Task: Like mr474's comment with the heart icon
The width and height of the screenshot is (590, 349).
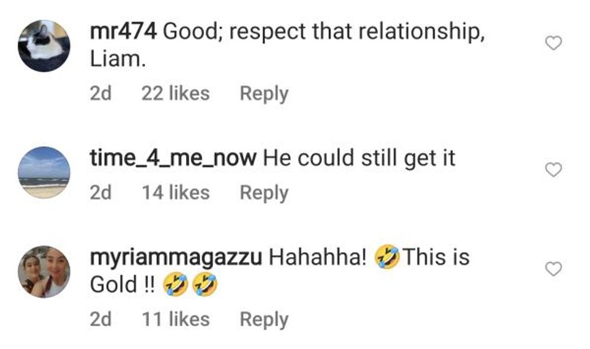Action: pyautogui.click(x=553, y=43)
